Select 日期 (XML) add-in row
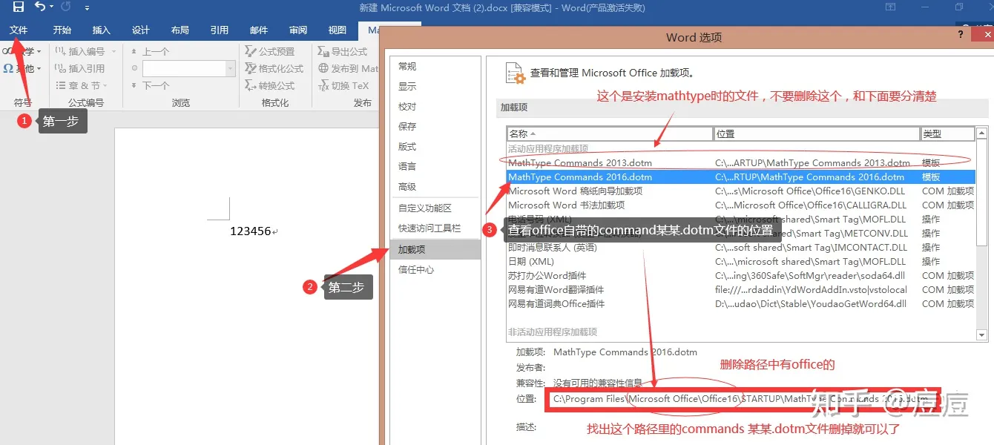This screenshot has height=445, width=994. (x=740, y=261)
